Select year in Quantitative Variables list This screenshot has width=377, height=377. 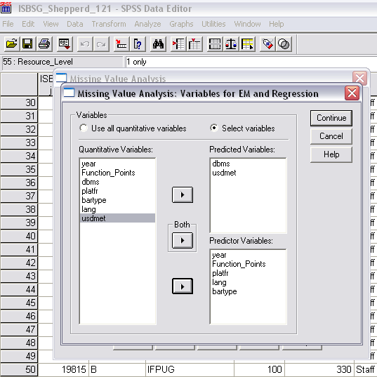117,164
